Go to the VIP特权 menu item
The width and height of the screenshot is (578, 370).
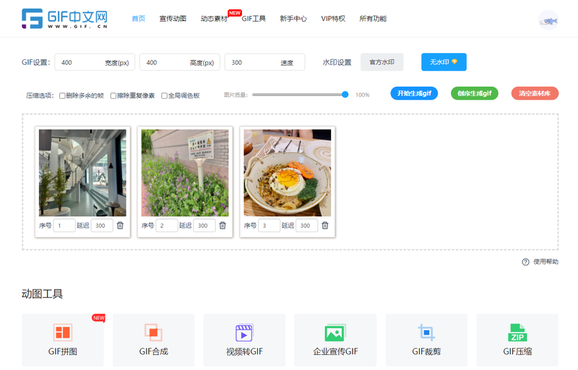(332, 19)
